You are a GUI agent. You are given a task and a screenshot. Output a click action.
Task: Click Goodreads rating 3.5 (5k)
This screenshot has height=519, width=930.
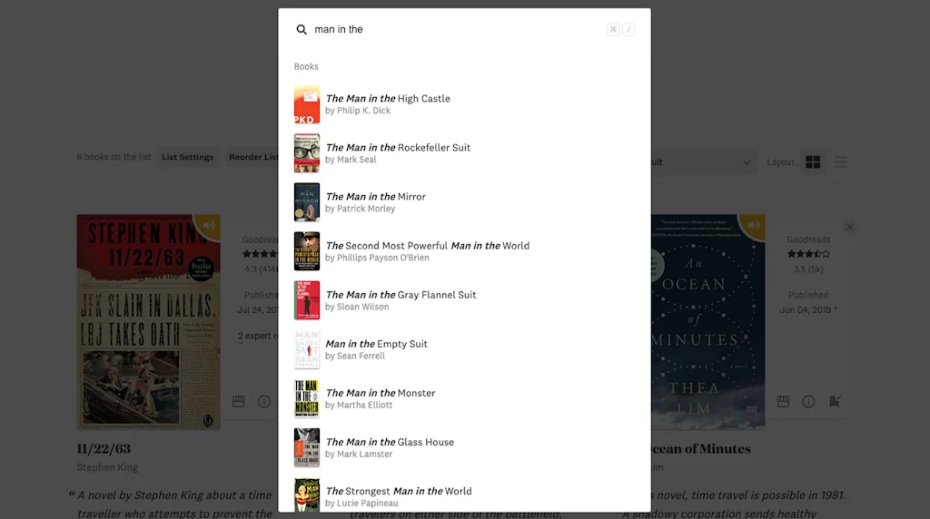(x=808, y=269)
